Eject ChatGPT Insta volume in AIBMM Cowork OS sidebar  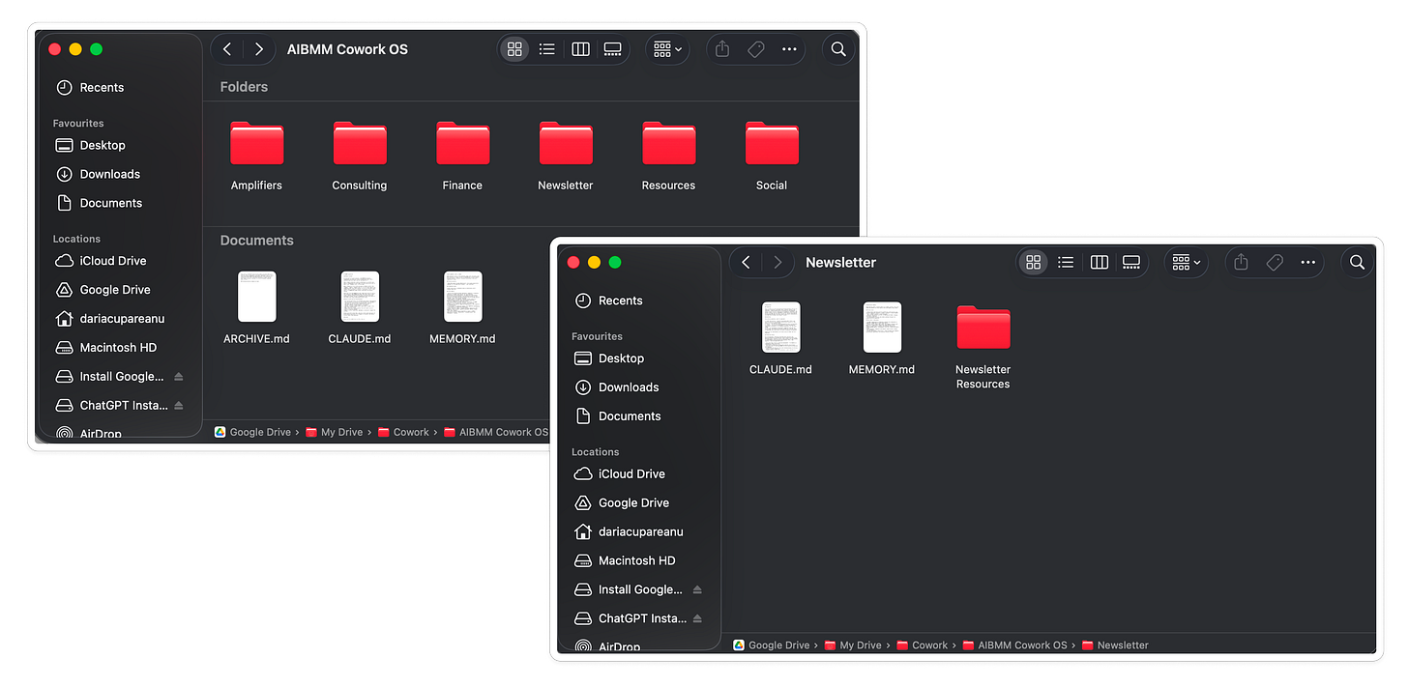tap(179, 406)
